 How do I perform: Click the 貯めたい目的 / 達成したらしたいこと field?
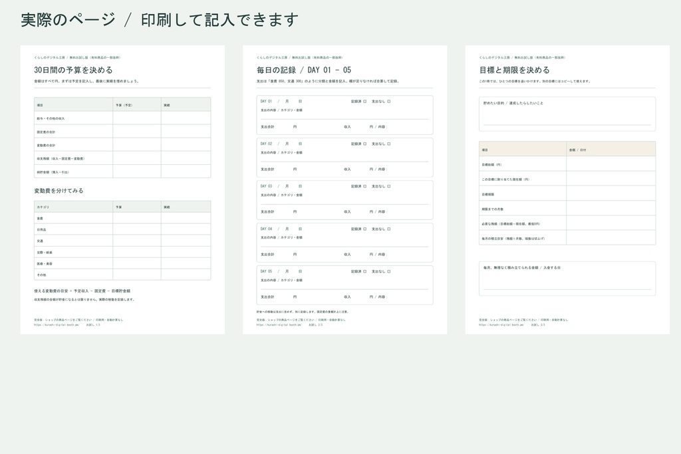coord(567,114)
